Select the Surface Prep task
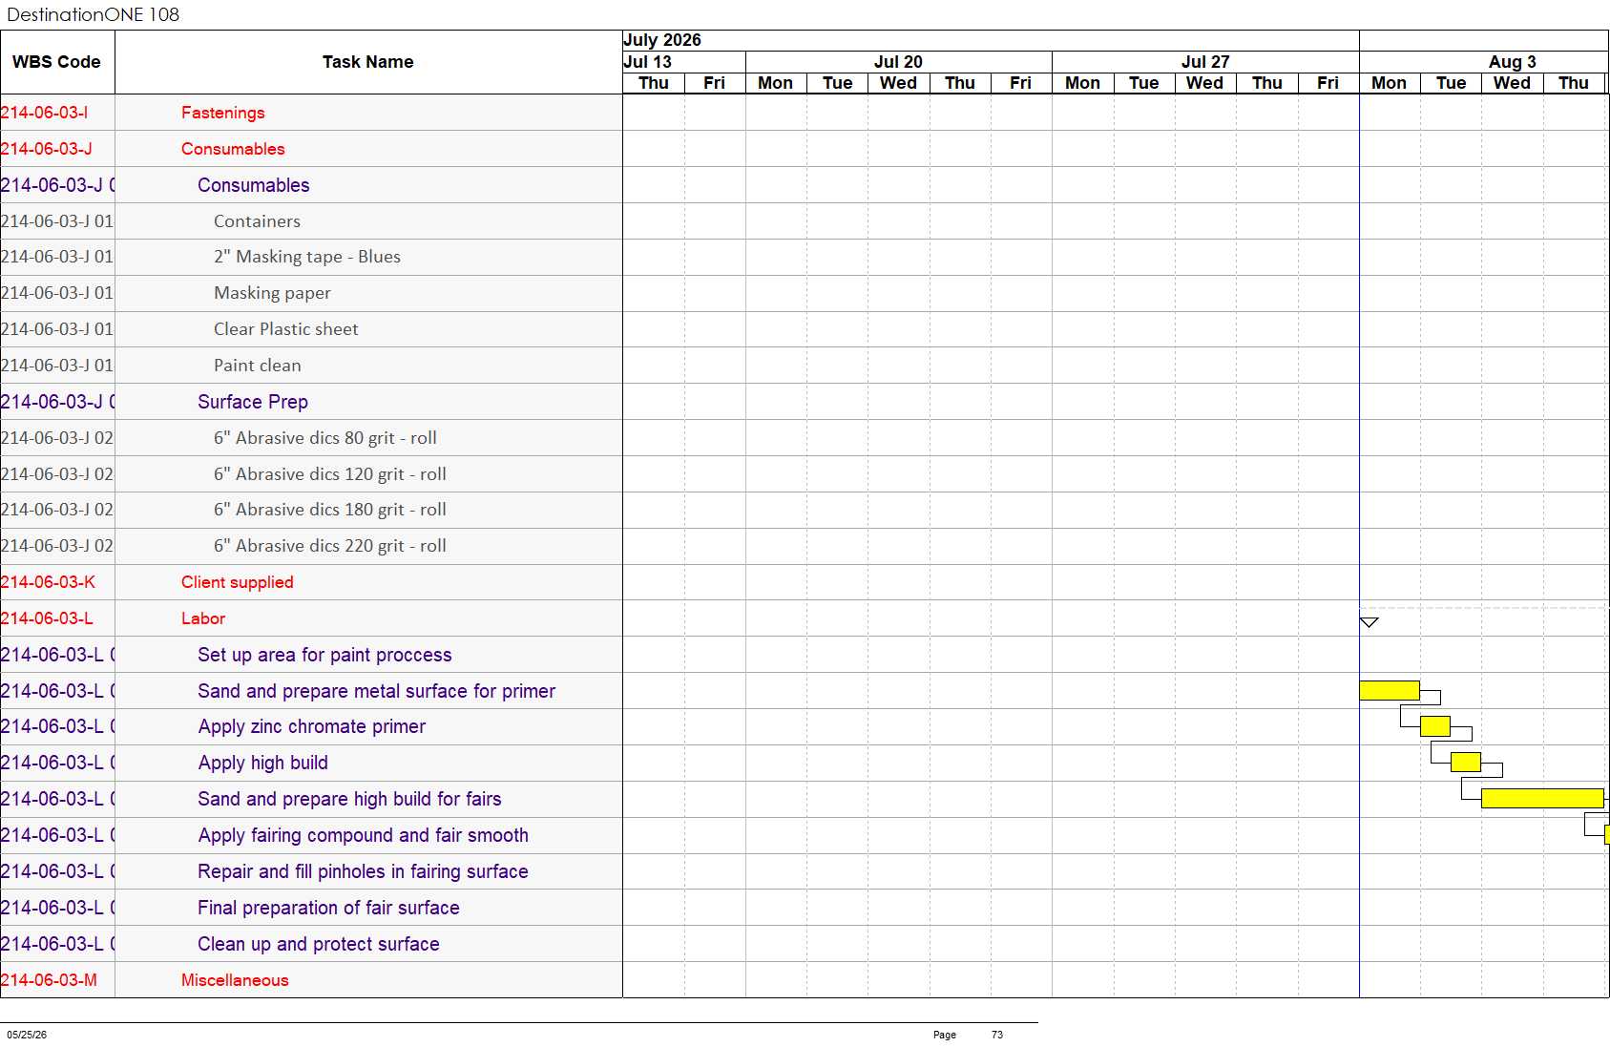1610x1047 pixels. (253, 402)
